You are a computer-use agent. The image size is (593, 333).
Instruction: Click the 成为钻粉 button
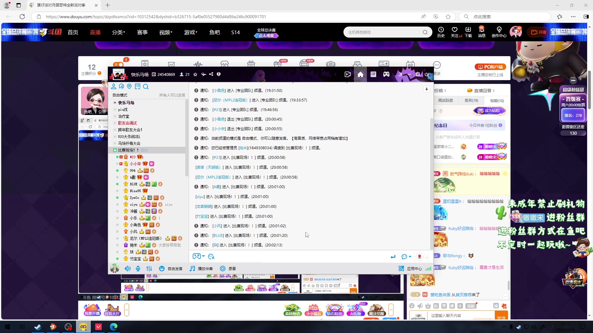490,111
